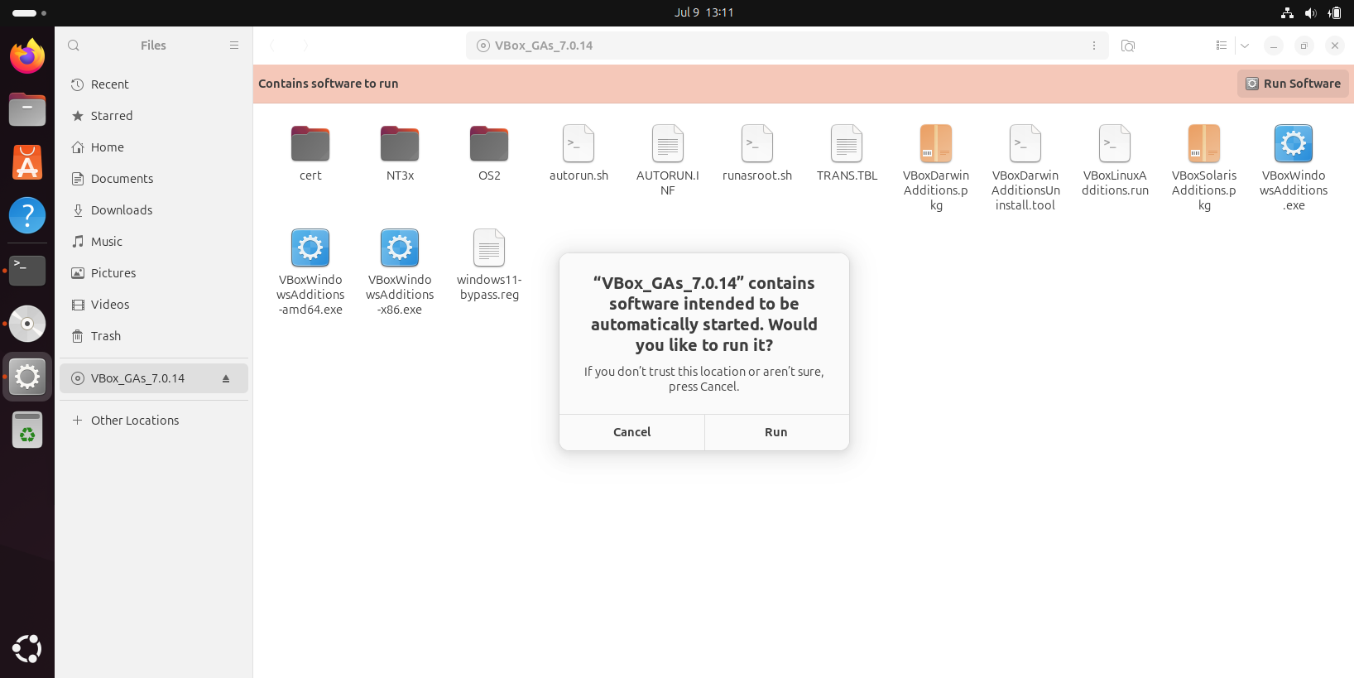Screen dimensions: 1354x678
Task: Go back to the previous folder
Action: pos(272,46)
